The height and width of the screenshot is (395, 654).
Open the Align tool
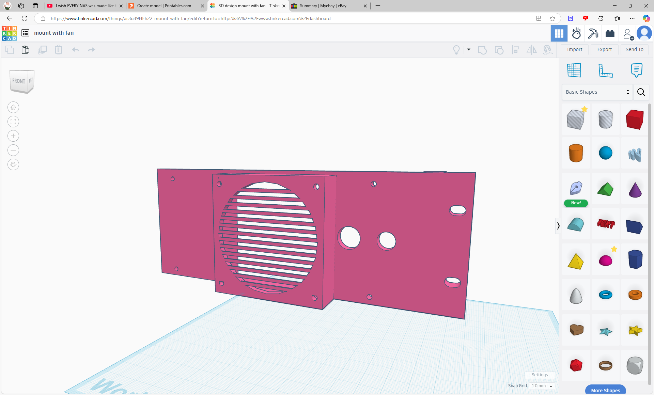[x=515, y=50]
